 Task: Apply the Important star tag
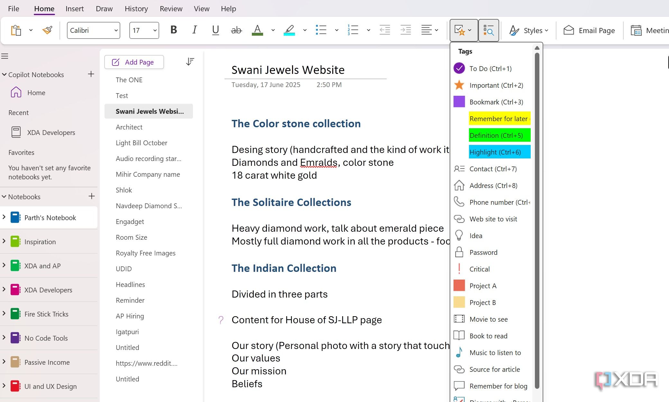492,85
